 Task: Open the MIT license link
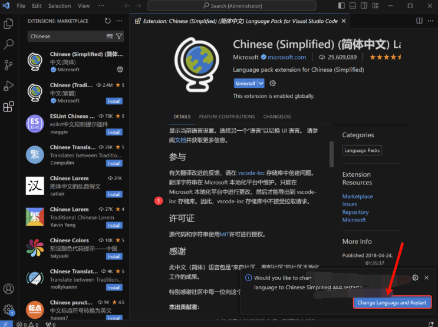(x=225, y=234)
